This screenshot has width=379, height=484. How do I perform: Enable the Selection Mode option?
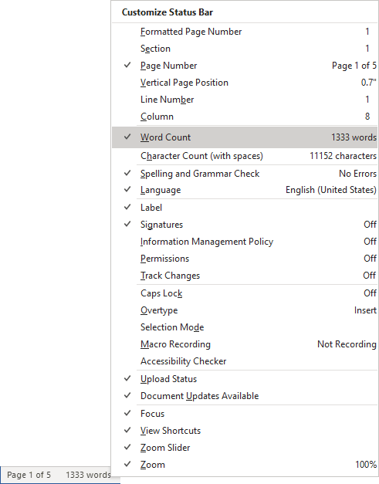click(245, 327)
